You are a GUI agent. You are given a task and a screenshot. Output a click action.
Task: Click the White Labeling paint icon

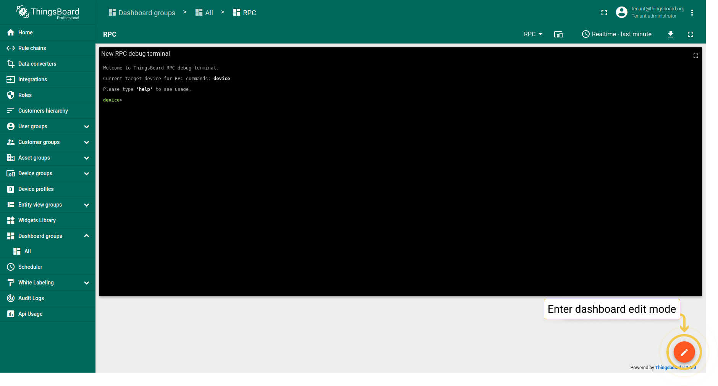(x=11, y=283)
